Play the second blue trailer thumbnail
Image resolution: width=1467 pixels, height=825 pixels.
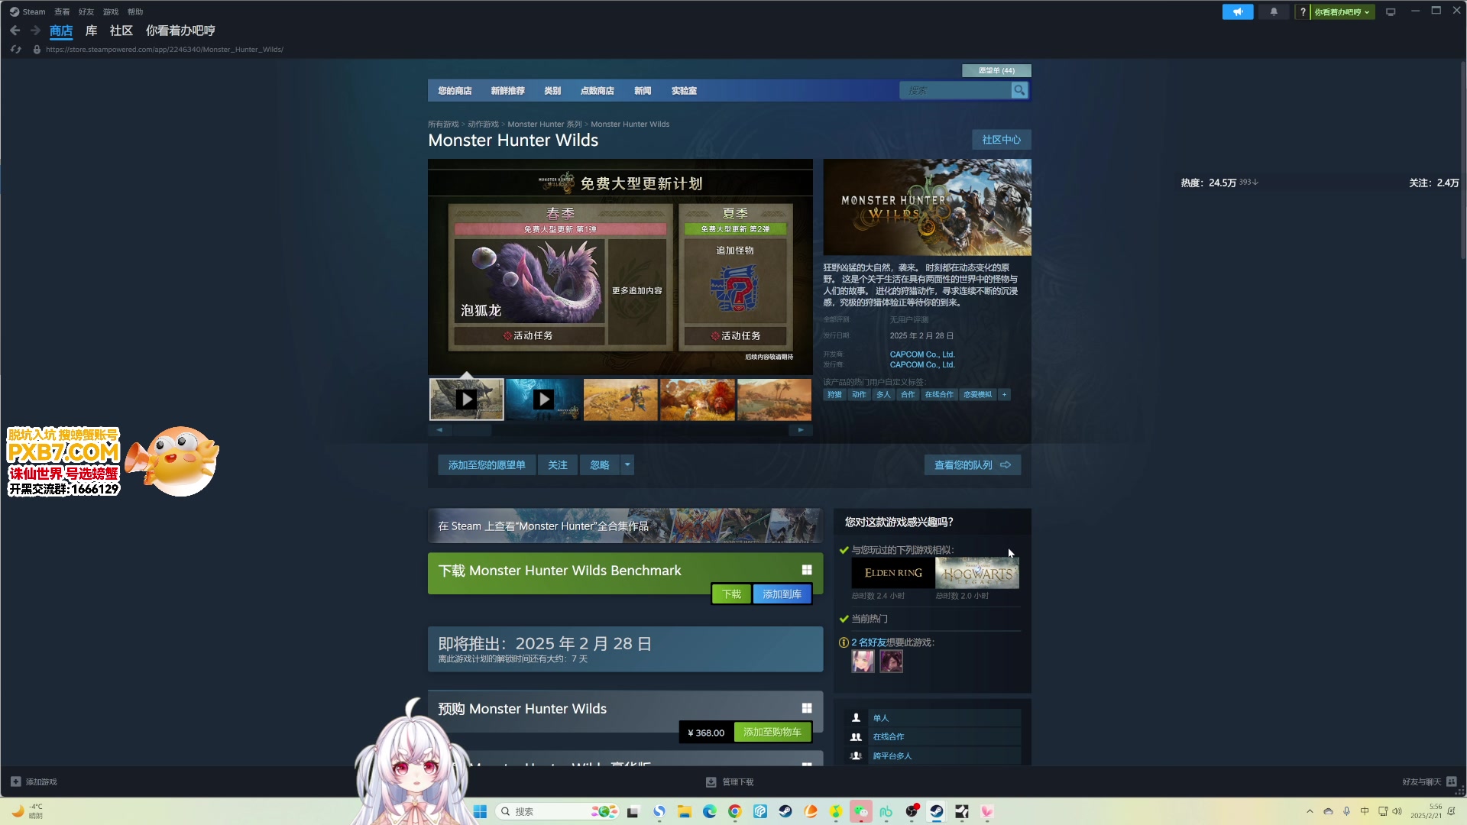tap(544, 400)
